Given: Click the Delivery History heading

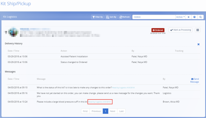Looking at the screenshot, I should (14, 44).
